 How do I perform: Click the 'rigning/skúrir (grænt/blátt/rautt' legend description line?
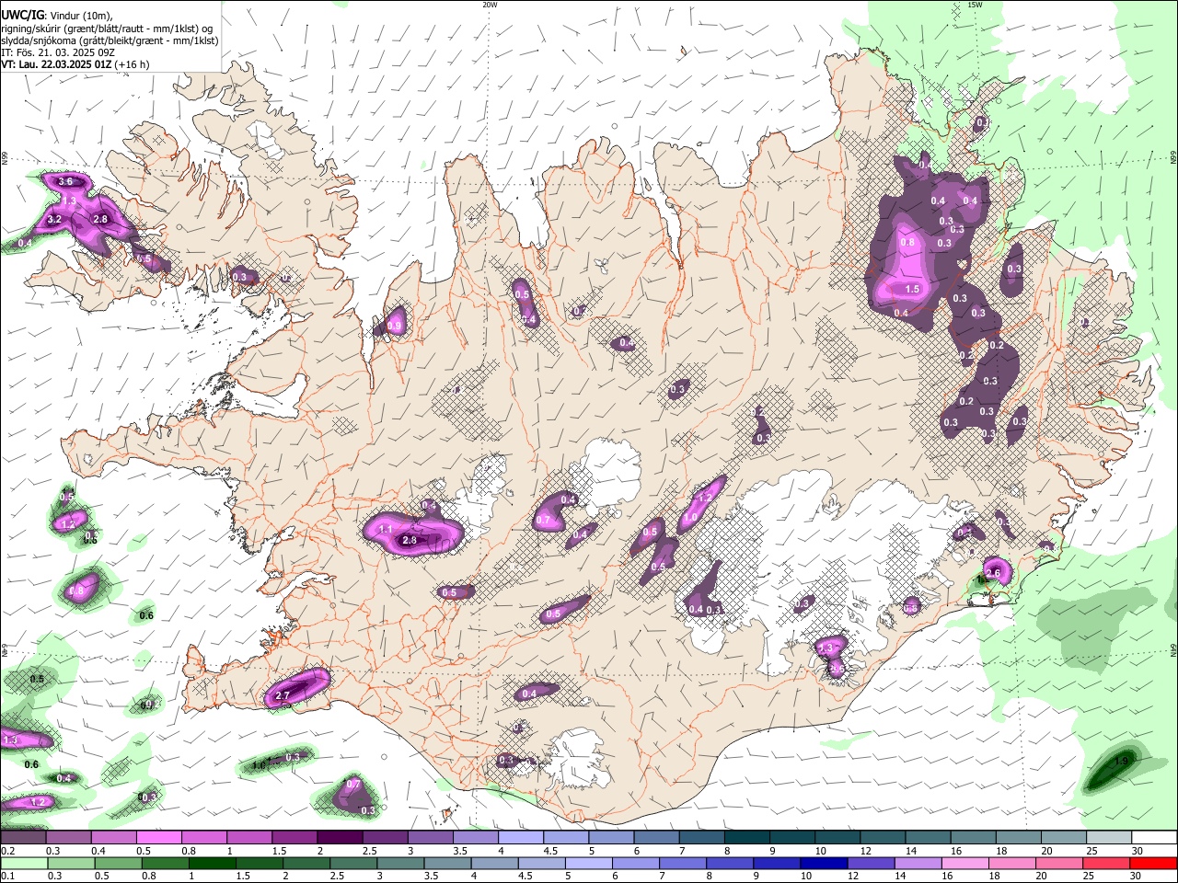point(108,29)
